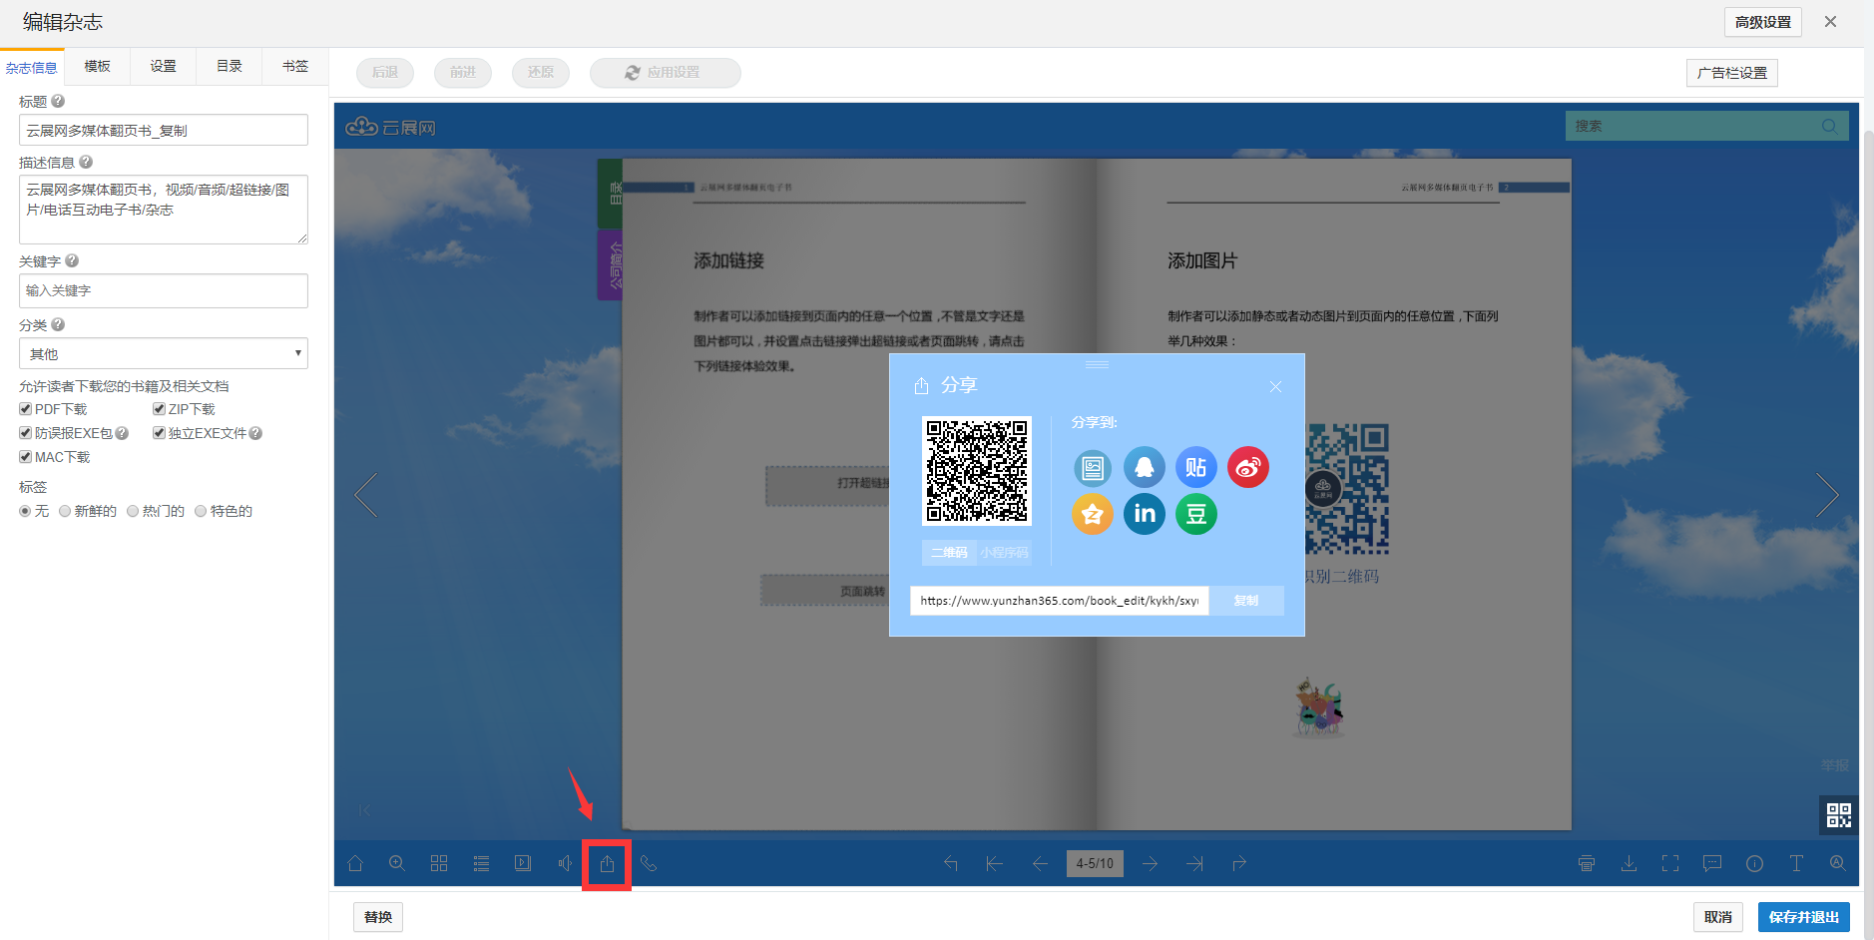
Task: Open the 设置 tab
Action: pos(164,66)
